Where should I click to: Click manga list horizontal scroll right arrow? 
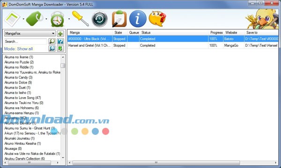pyautogui.click(x=58, y=163)
